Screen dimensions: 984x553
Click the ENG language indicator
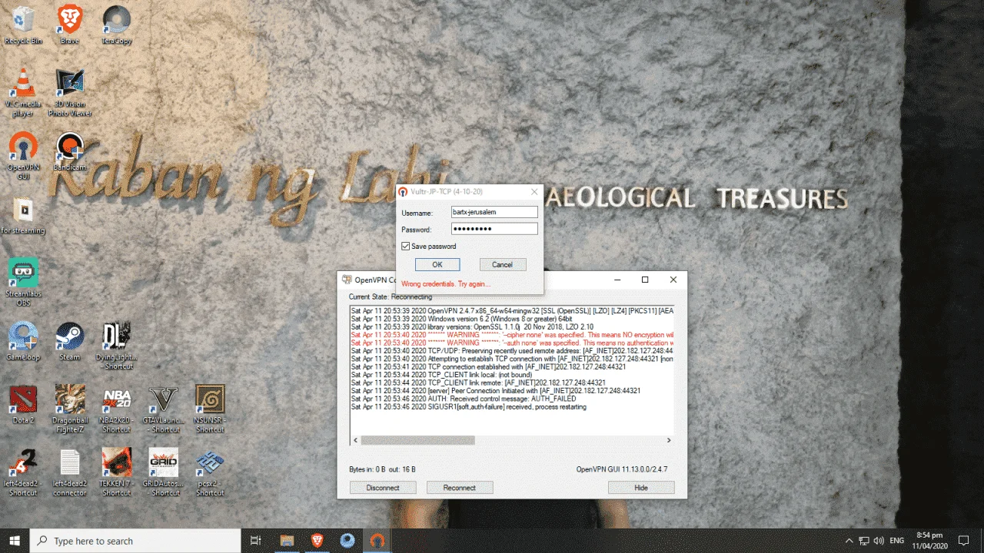pyautogui.click(x=896, y=541)
